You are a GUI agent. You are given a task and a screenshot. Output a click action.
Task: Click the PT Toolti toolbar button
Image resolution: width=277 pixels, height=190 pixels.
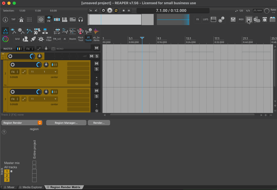89,39
